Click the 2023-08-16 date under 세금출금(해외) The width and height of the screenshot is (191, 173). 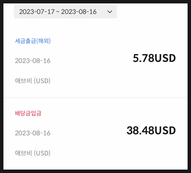[x=33, y=61]
